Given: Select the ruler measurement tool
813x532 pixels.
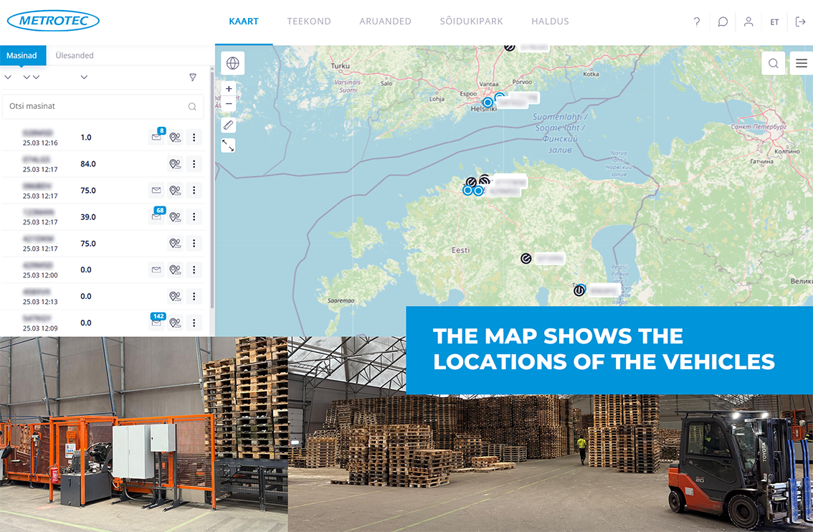Looking at the screenshot, I should [228, 125].
